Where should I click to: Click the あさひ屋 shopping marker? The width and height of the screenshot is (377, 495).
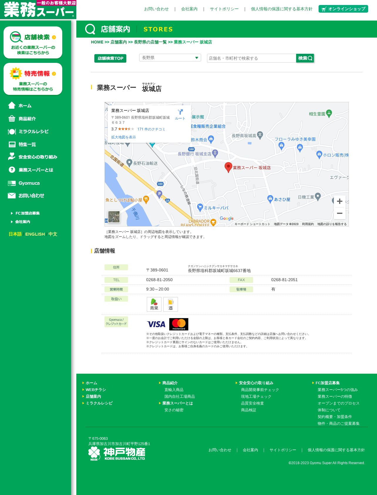(x=270, y=199)
